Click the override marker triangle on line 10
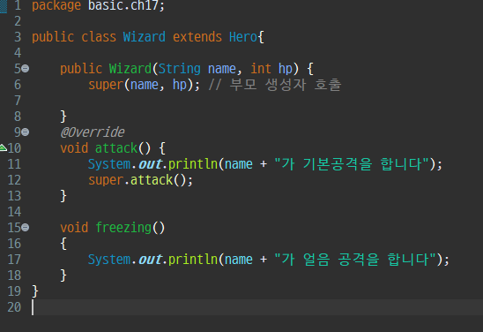 3,147
